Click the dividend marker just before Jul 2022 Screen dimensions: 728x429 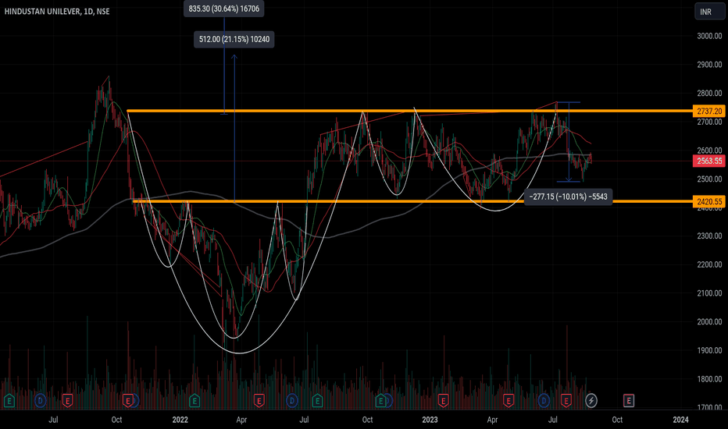point(292,400)
